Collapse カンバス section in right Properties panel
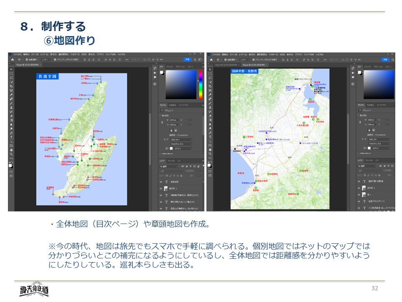Screen dimensions: 402x302 359,115
